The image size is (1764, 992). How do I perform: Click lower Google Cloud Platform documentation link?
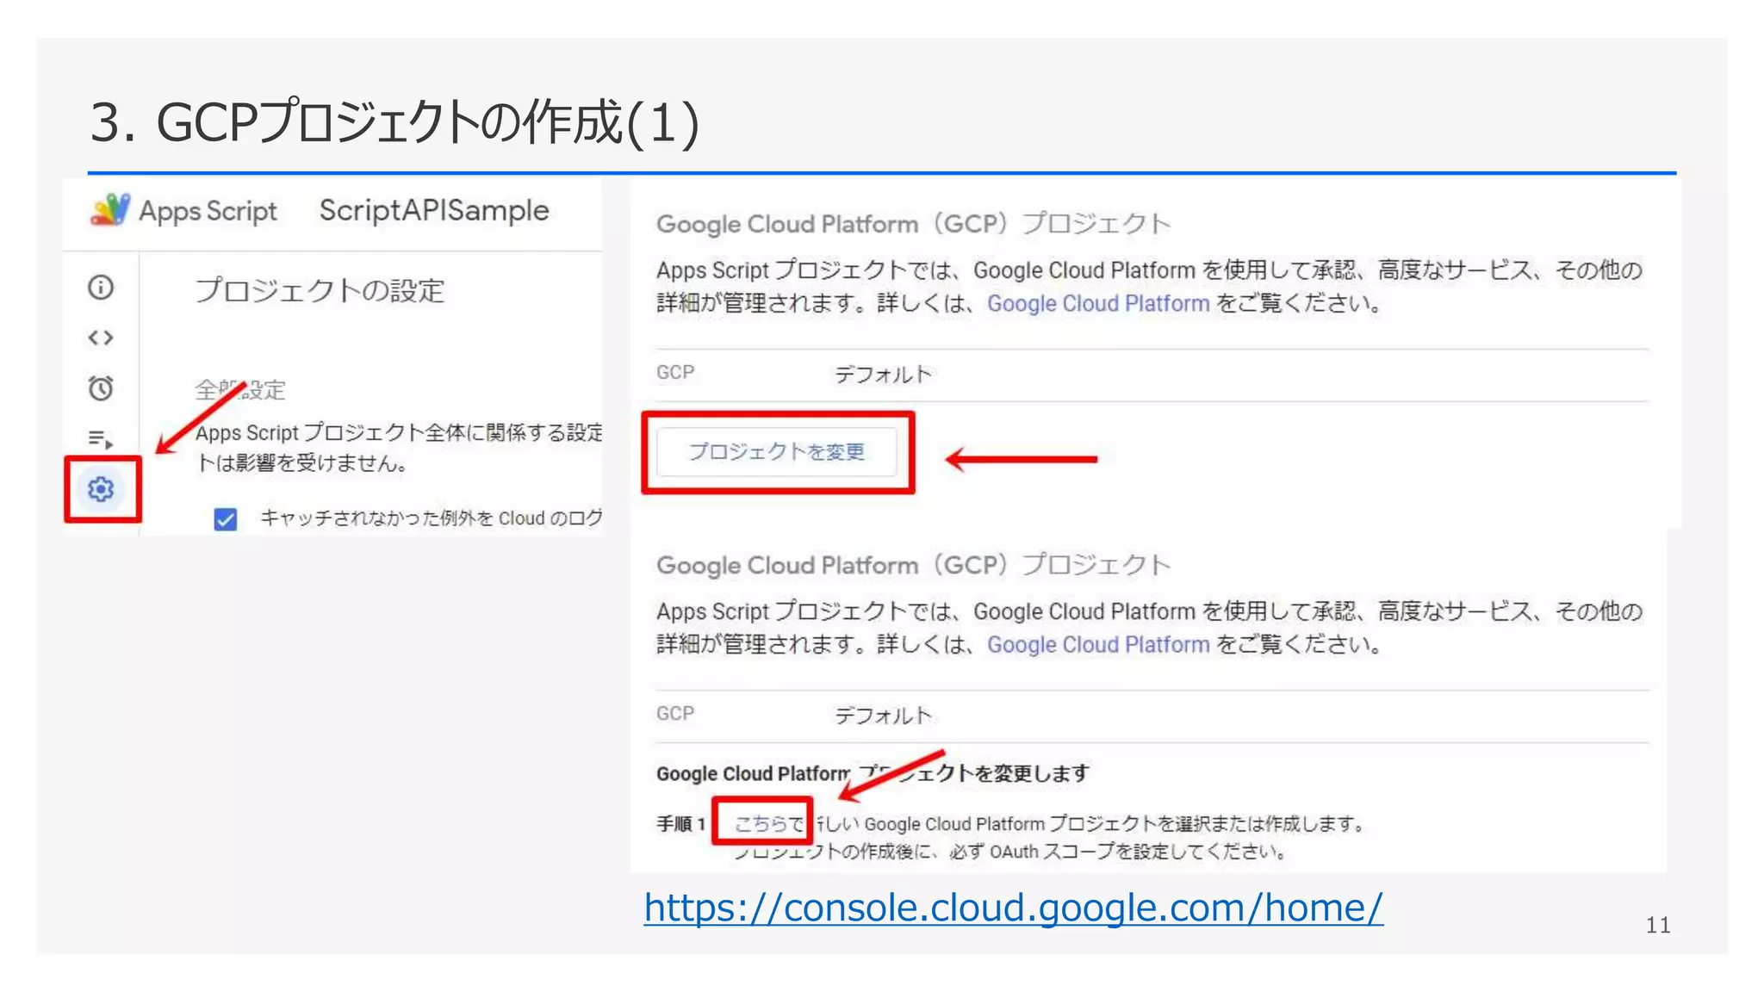tap(1097, 645)
